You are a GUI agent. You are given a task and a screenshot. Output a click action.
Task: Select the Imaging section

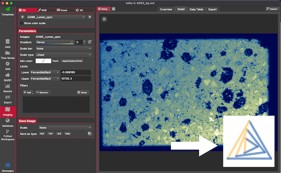coord(8,112)
